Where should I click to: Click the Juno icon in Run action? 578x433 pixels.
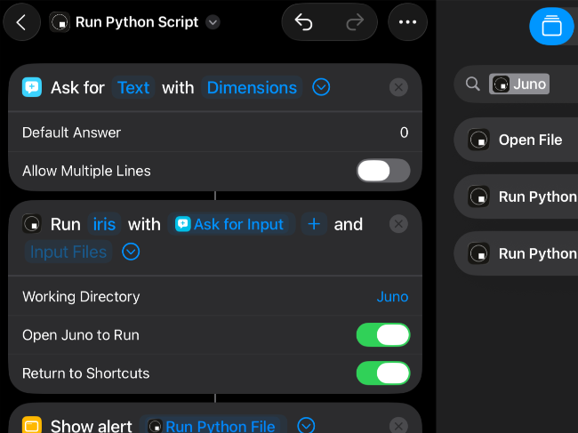[x=32, y=224]
